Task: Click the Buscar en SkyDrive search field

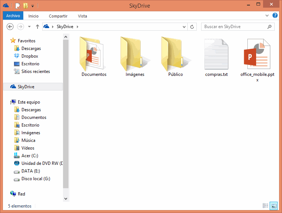Action: [x=233, y=27]
